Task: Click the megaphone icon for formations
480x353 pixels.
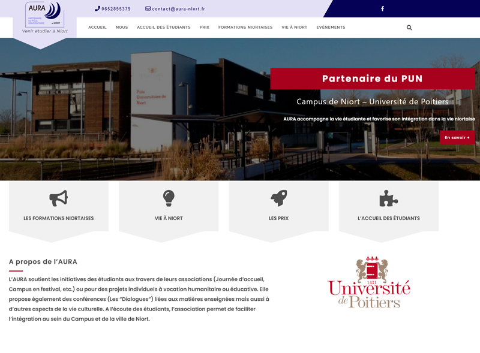Action: (x=58, y=198)
